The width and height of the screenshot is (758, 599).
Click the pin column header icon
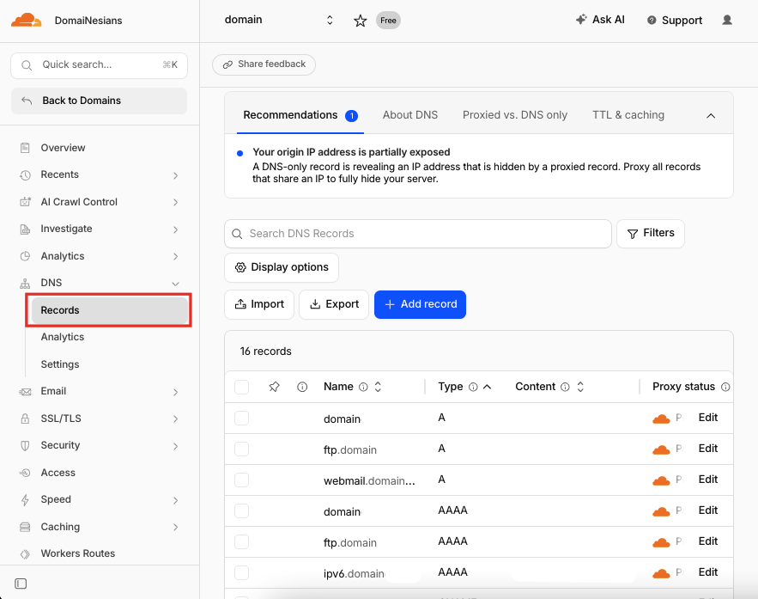[x=274, y=387]
